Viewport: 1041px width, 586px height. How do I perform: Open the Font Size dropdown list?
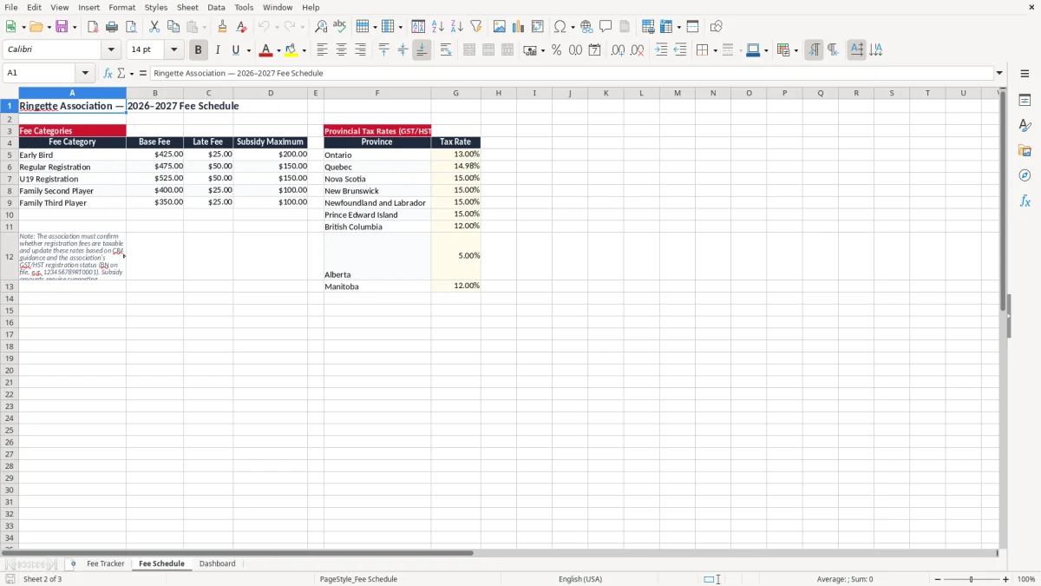(x=173, y=50)
